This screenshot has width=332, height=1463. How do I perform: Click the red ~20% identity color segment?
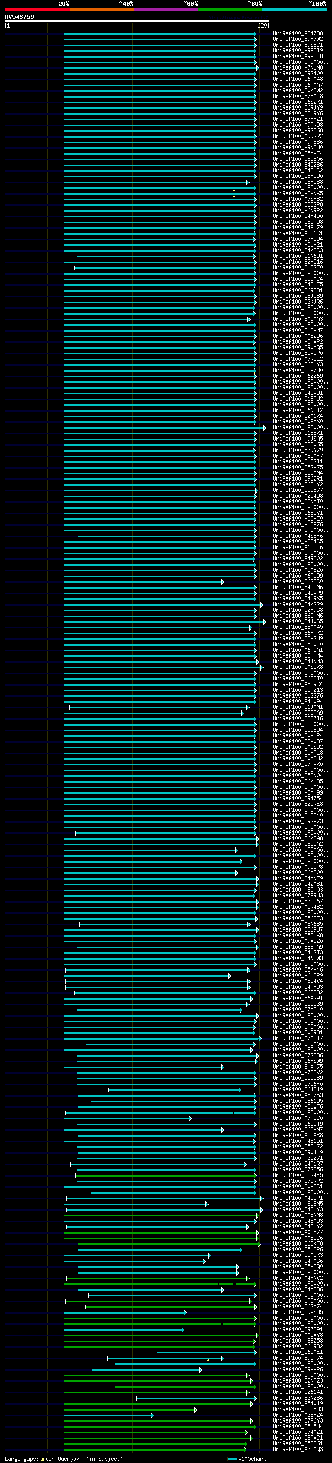pyautogui.click(x=37, y=9)
